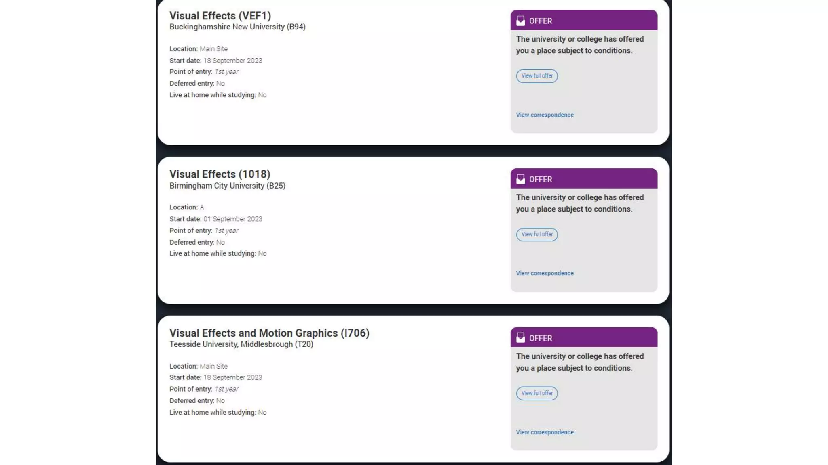Click the Visual Effects (1018) course title
The height and width of the screenshot is (465, 828).
[x=220, y=174]
